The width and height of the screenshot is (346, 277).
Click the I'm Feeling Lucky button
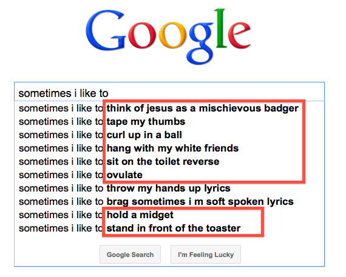206,255
